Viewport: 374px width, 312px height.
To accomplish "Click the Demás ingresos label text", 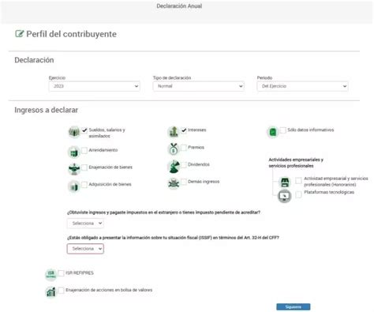I will point(204,182).
